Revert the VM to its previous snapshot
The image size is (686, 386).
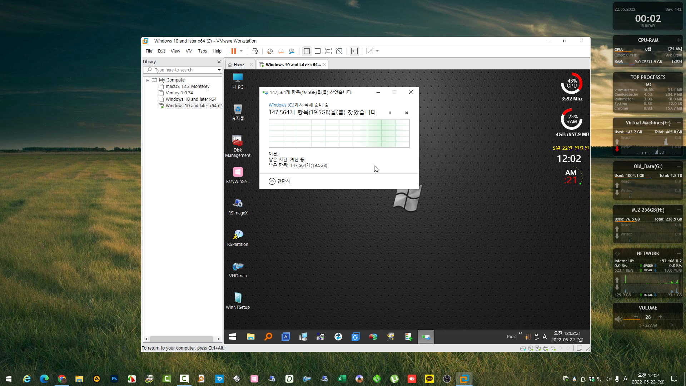pyautogui.click(x=281, y=51)
